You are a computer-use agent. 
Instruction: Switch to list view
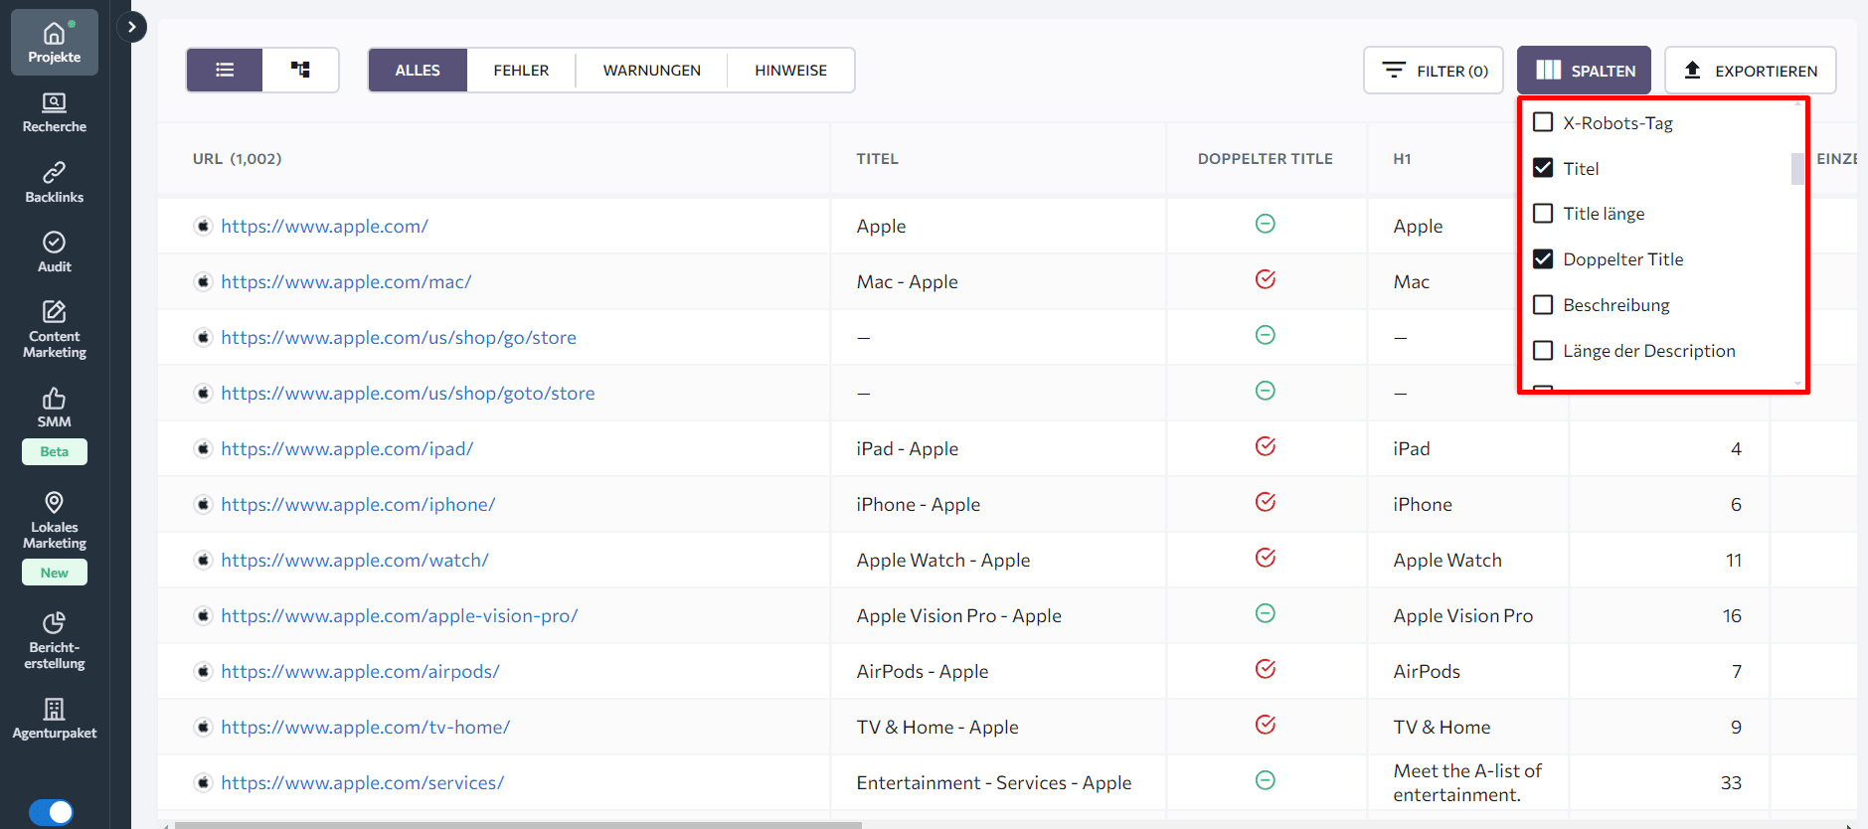[225, 70]
